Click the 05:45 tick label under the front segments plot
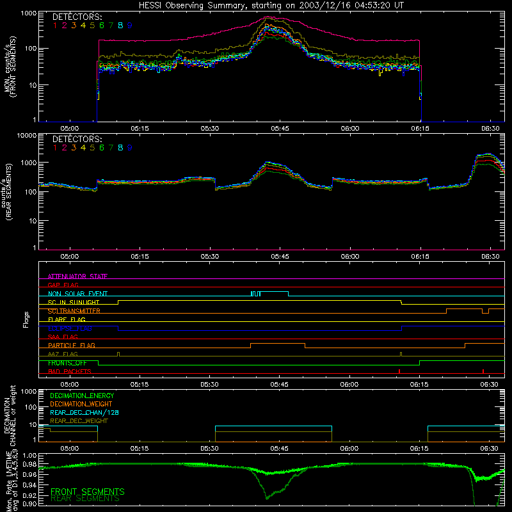512x512 pixels. tap(280, 129)
